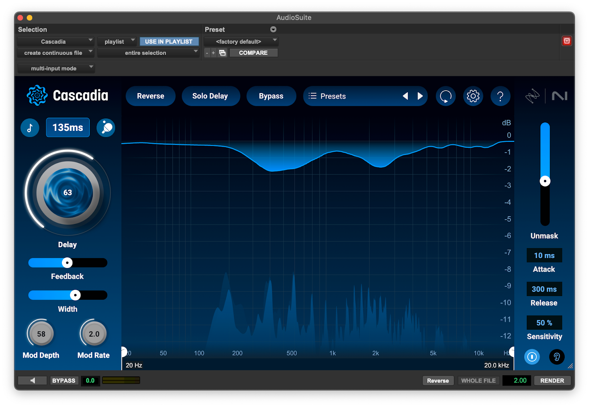Click the Preset section header label
The image size is (589, 407).
[215, 29]
